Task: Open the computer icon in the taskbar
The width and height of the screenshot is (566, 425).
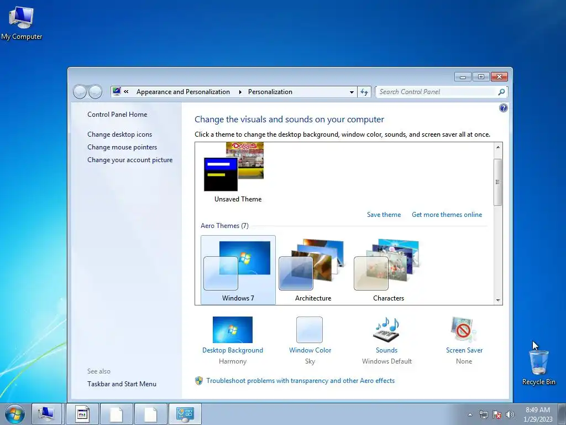Action: pyautogui.click(x=48, y=414)
